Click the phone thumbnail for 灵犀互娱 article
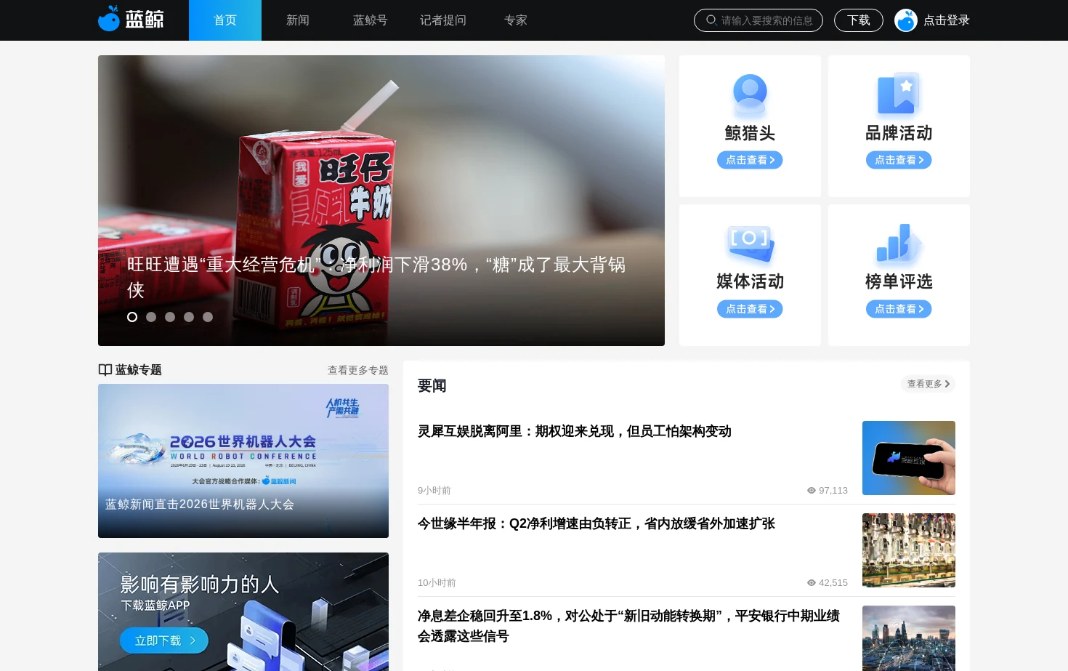1068x671 pixels. click(x=909, y=458)
